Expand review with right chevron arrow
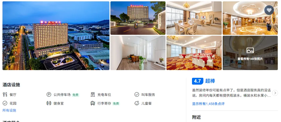 (x=275, y=93)
